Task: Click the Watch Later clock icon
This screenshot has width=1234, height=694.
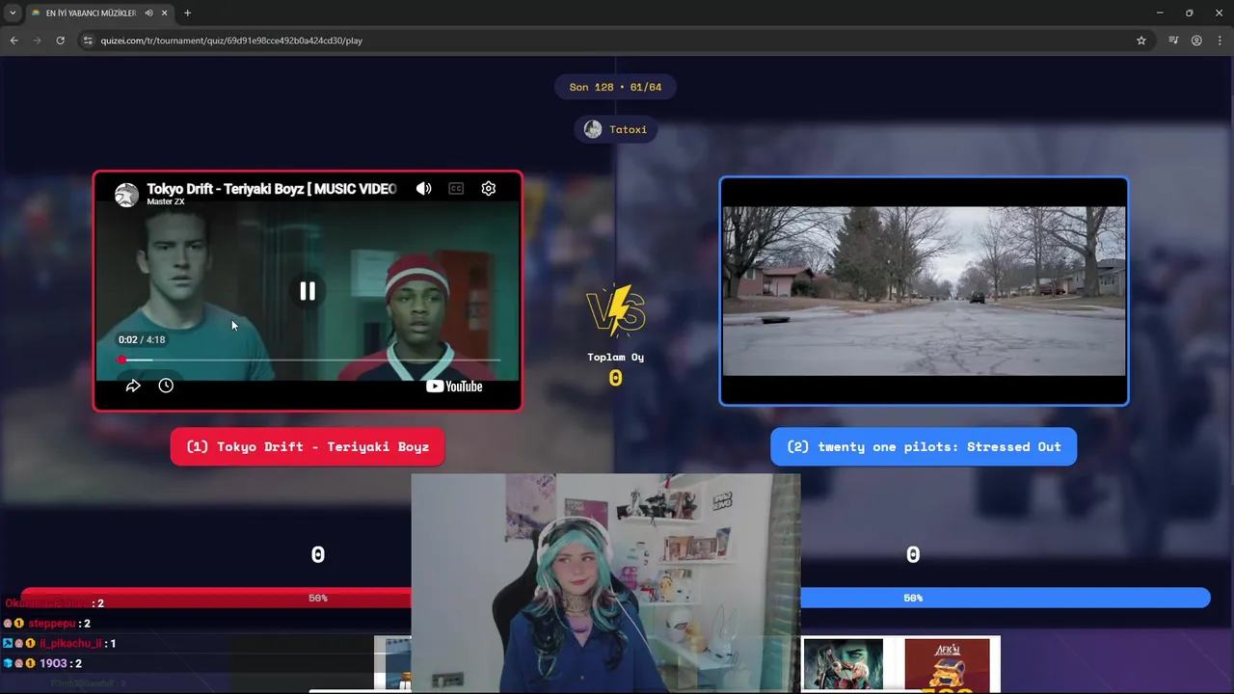Action: click(166, 386)
